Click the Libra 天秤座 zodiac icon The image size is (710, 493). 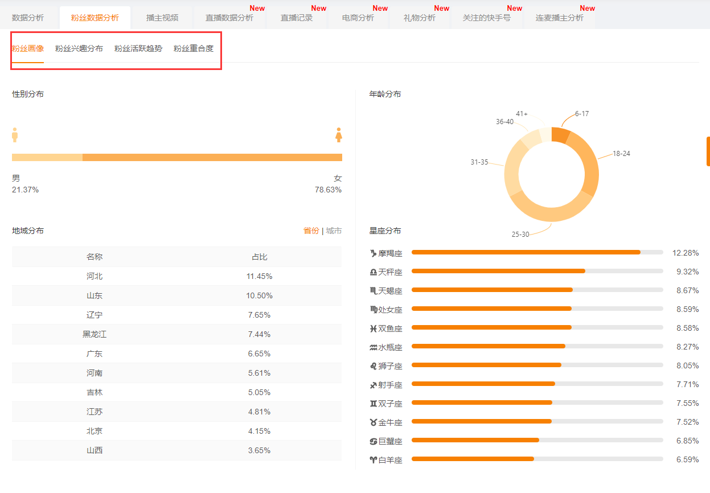click(x=374, y=272)
